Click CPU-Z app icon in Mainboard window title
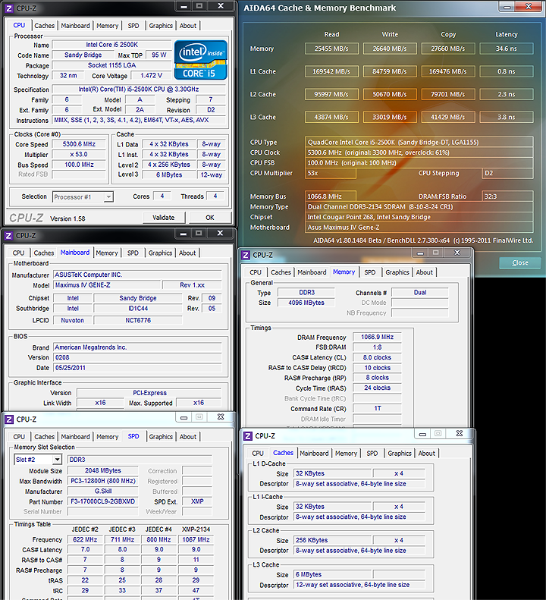Image resolution: width=546 pixels, height=600 pixels. (x=9, y=236)
